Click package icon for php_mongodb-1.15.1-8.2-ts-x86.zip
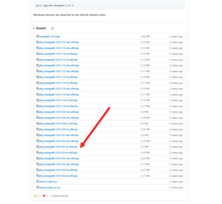 click(37, 175)
